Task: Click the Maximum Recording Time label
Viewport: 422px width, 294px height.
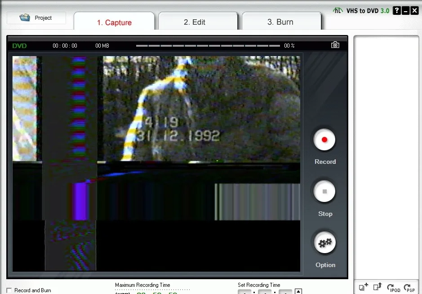Action: click(x=142, y=285)
